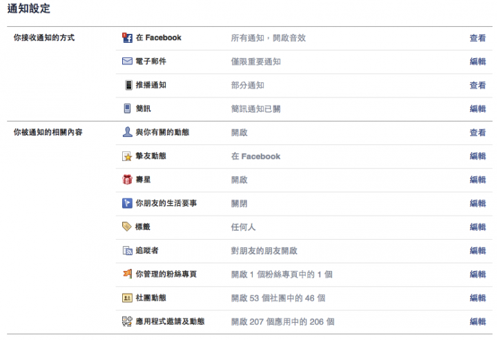Click the apps icon for 應用程式邀請及動態
This screenshot has height=340, width=497.
click(x=127, y=321)
